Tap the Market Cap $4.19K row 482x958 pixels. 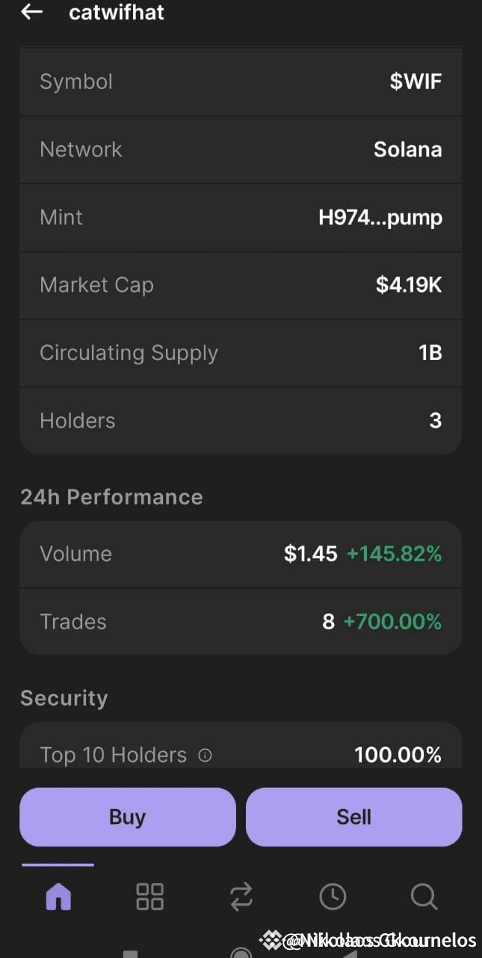pos(241,285)
